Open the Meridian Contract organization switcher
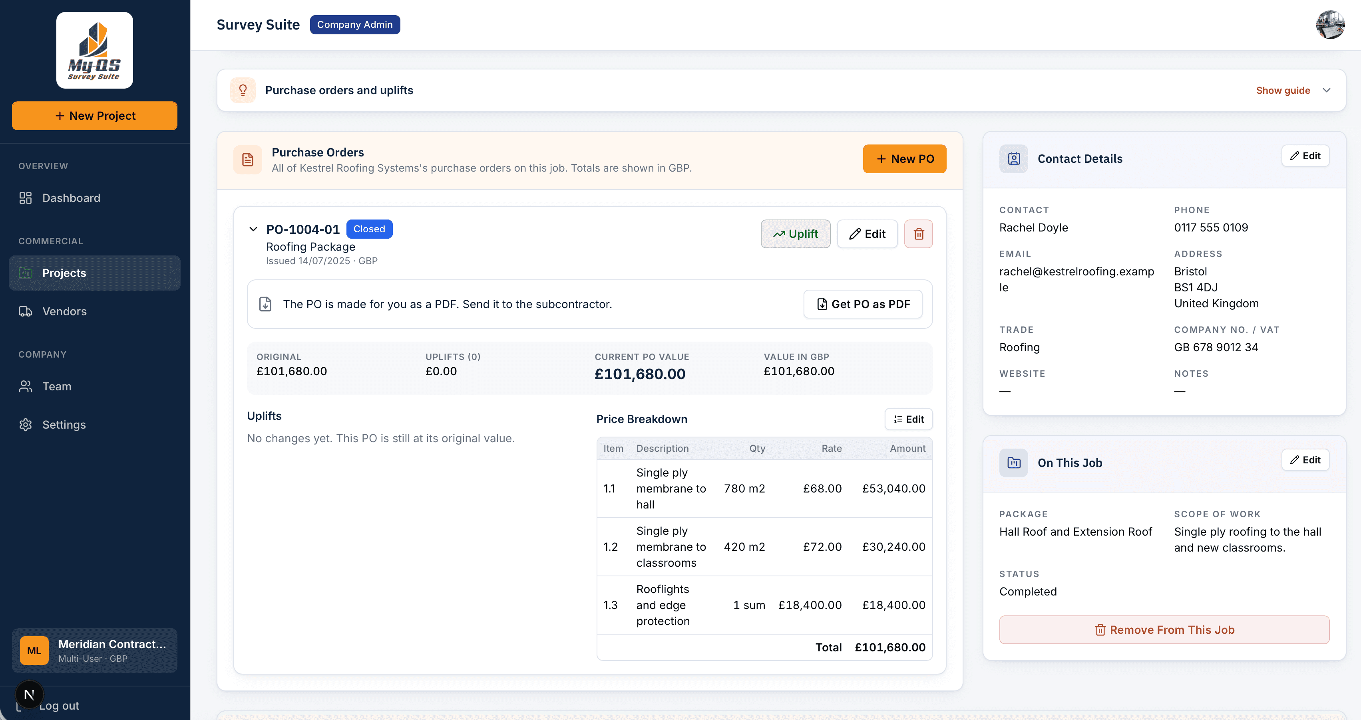Viewport: 1361px width, 720px height. pos(95,651)
